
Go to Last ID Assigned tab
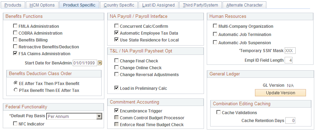coord(158,5)
